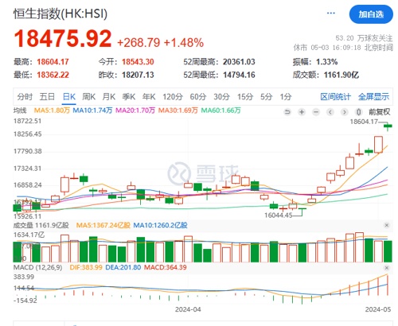Viewport: 398px width, 326px height.
Task: Close the volume 成交量 indicator panel
Action: pos(387,225)
